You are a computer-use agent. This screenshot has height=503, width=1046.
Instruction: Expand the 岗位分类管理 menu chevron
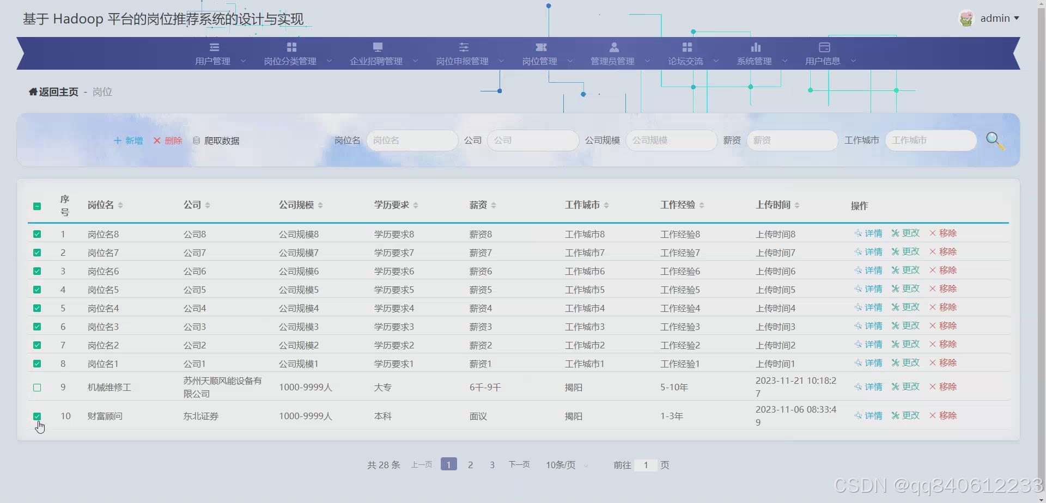pos(329,61)
